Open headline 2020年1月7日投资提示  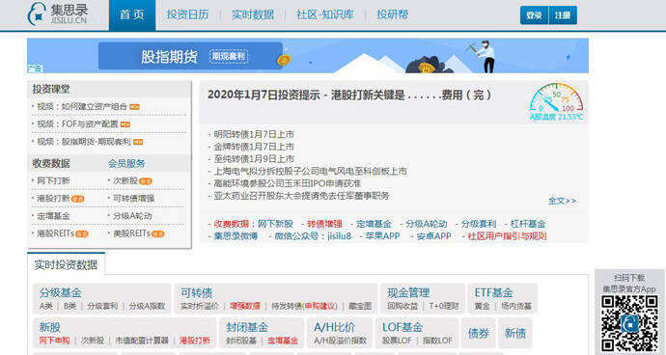pos(349,96)
